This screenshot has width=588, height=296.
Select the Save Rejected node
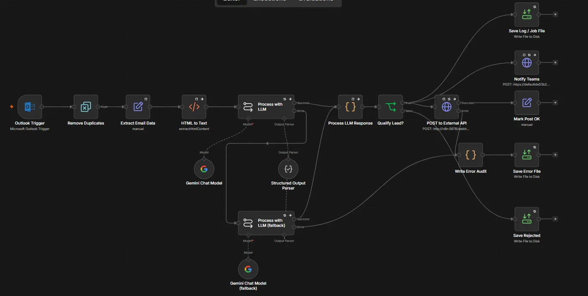(x=527, y=219)
